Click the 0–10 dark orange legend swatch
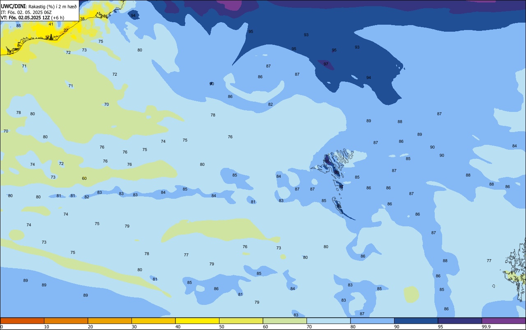 (22, 321)
